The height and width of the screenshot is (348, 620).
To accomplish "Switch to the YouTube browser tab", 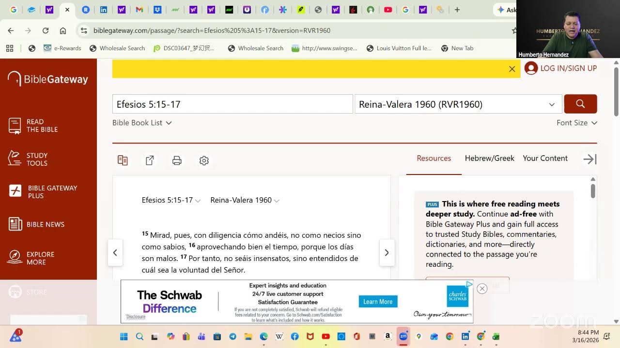I will (x=388, y=10).
